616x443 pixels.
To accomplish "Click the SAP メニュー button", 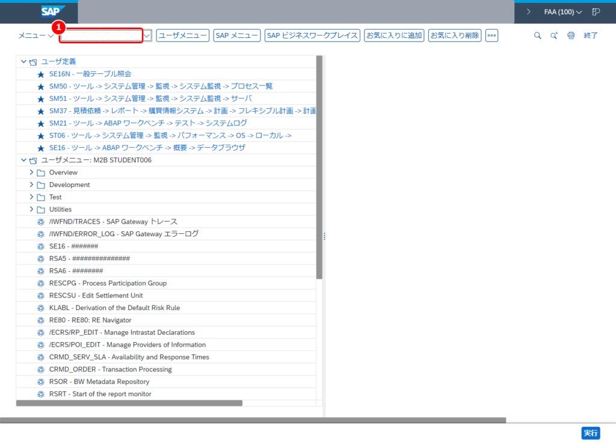I will click(237, 35).
